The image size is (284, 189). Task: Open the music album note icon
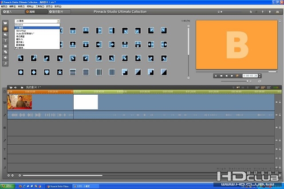click(x=5, y=63)
